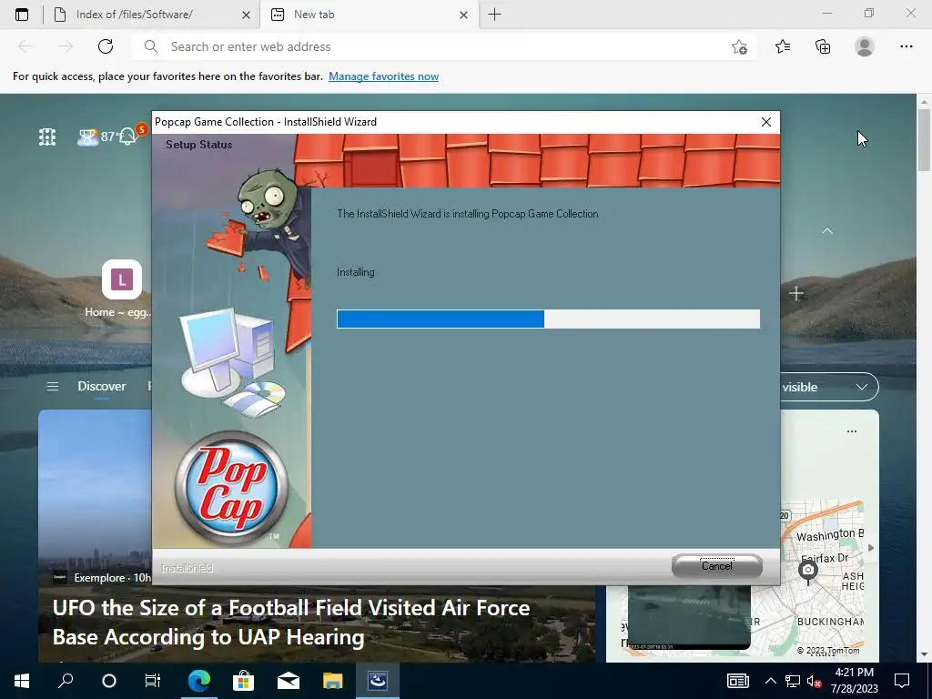Refresh the current page

106,46
